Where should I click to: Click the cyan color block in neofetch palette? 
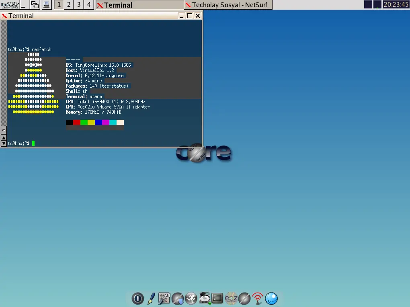click(113, 123)
